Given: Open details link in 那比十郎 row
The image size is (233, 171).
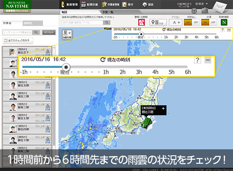Looking at the screenshot, I should (48, 142).
